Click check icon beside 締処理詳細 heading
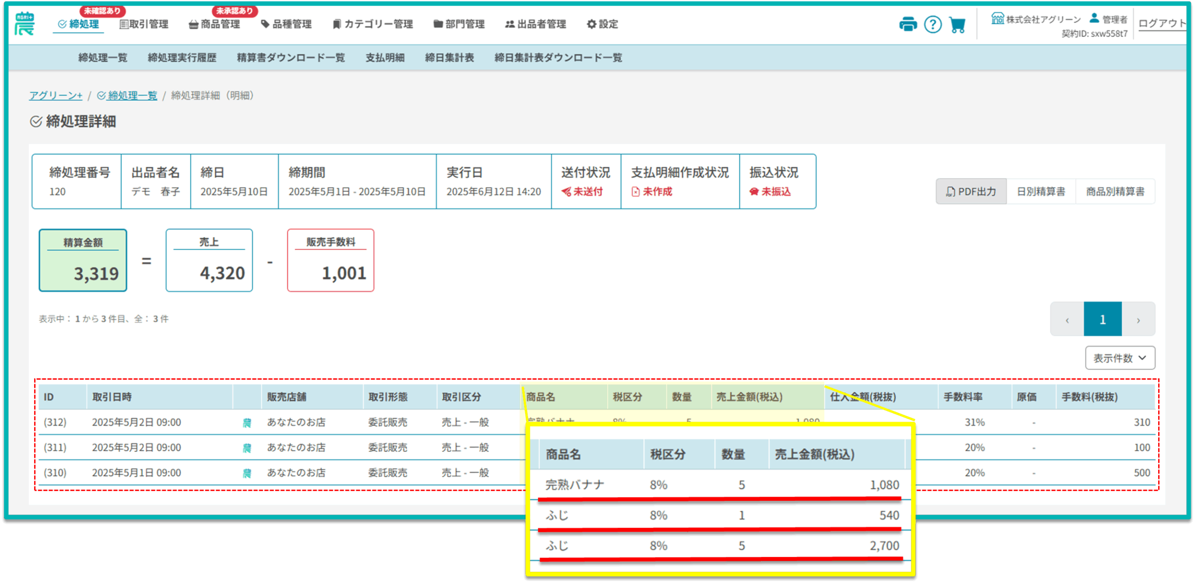 coord(36,122)
